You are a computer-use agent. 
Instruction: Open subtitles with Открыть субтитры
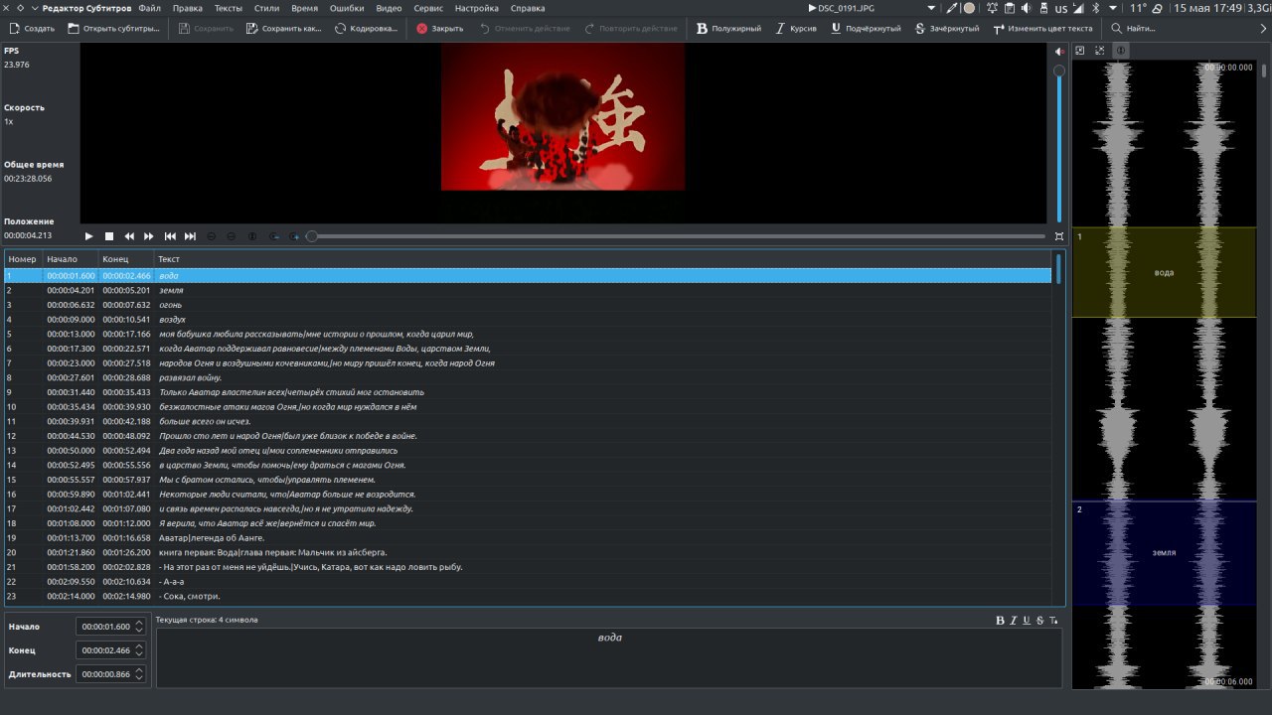click(113, 29)
